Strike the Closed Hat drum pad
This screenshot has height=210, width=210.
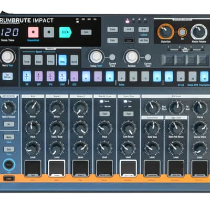pyautogui.click(x=152, y=169)
